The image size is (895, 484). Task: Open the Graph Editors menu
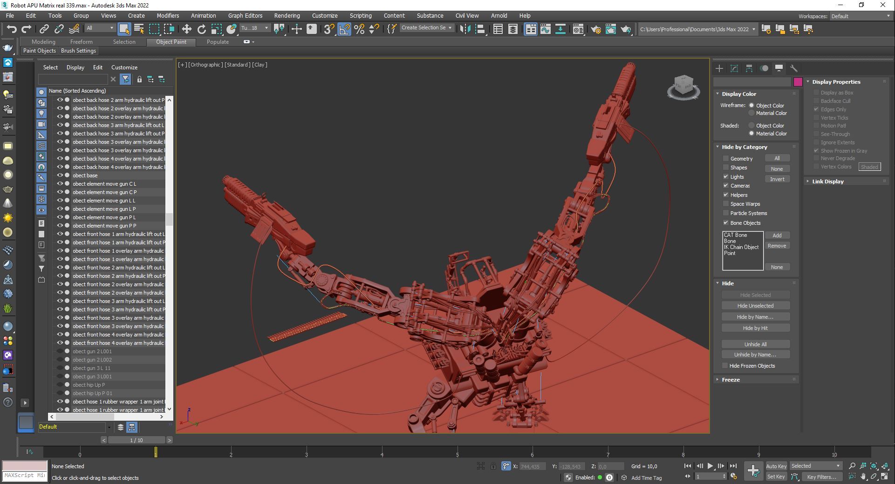(x=245, y=16)
